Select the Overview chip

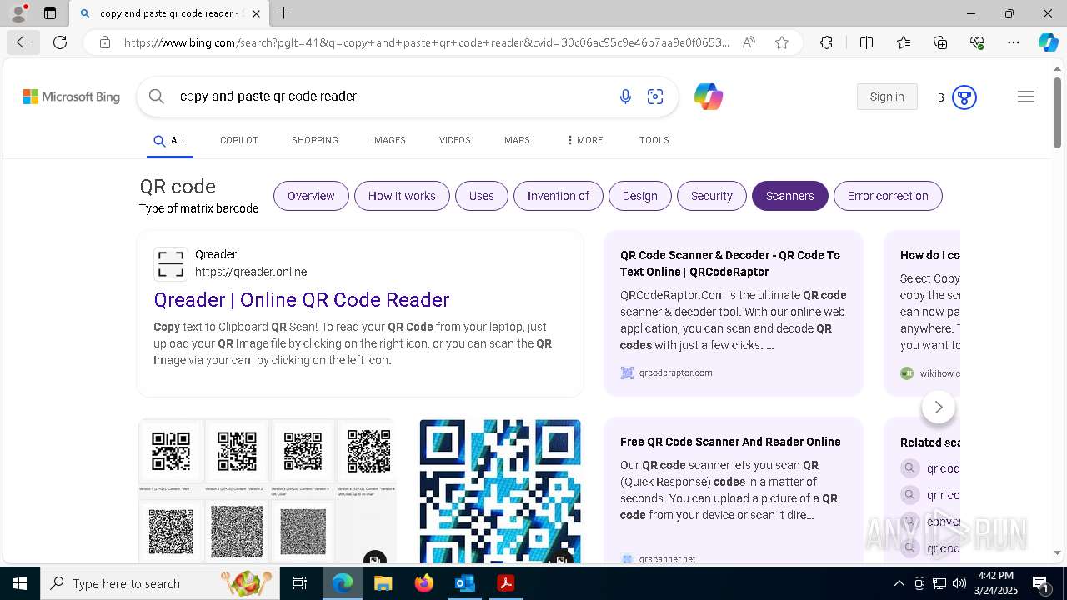[311, 196]
